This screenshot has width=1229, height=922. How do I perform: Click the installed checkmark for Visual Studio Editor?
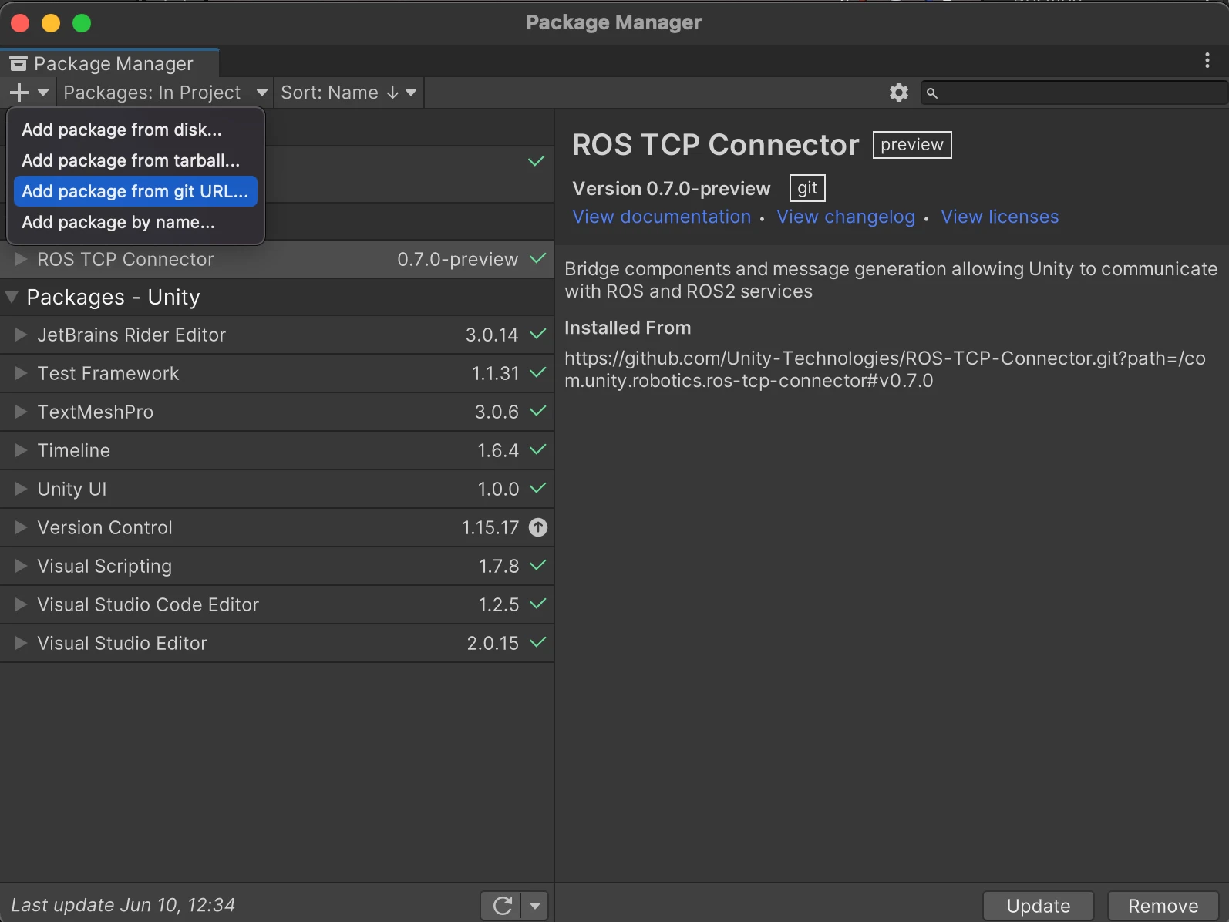(x=538, y=642)
